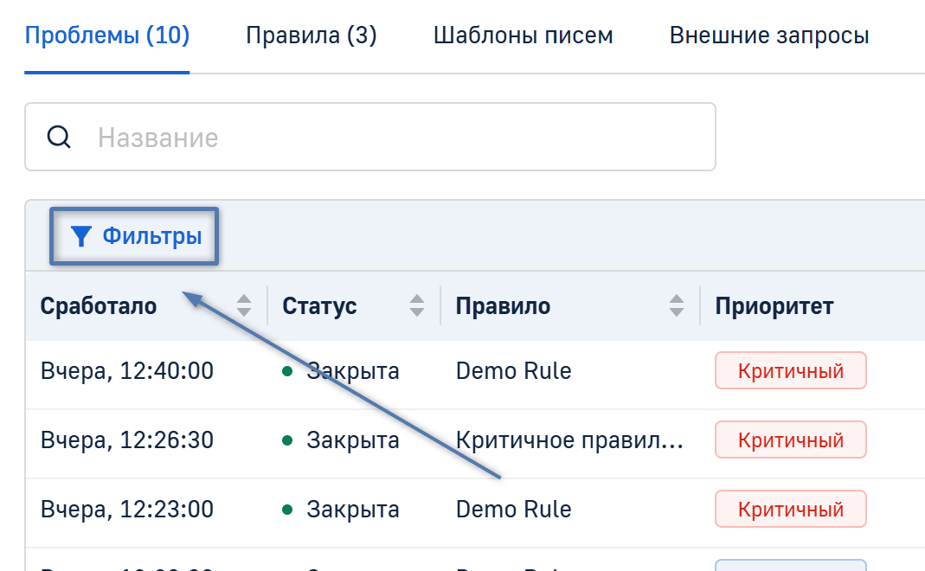Click the magnifier icon in the search box
This screenshot has width=925, height=571.
click(x=59, y=138)
